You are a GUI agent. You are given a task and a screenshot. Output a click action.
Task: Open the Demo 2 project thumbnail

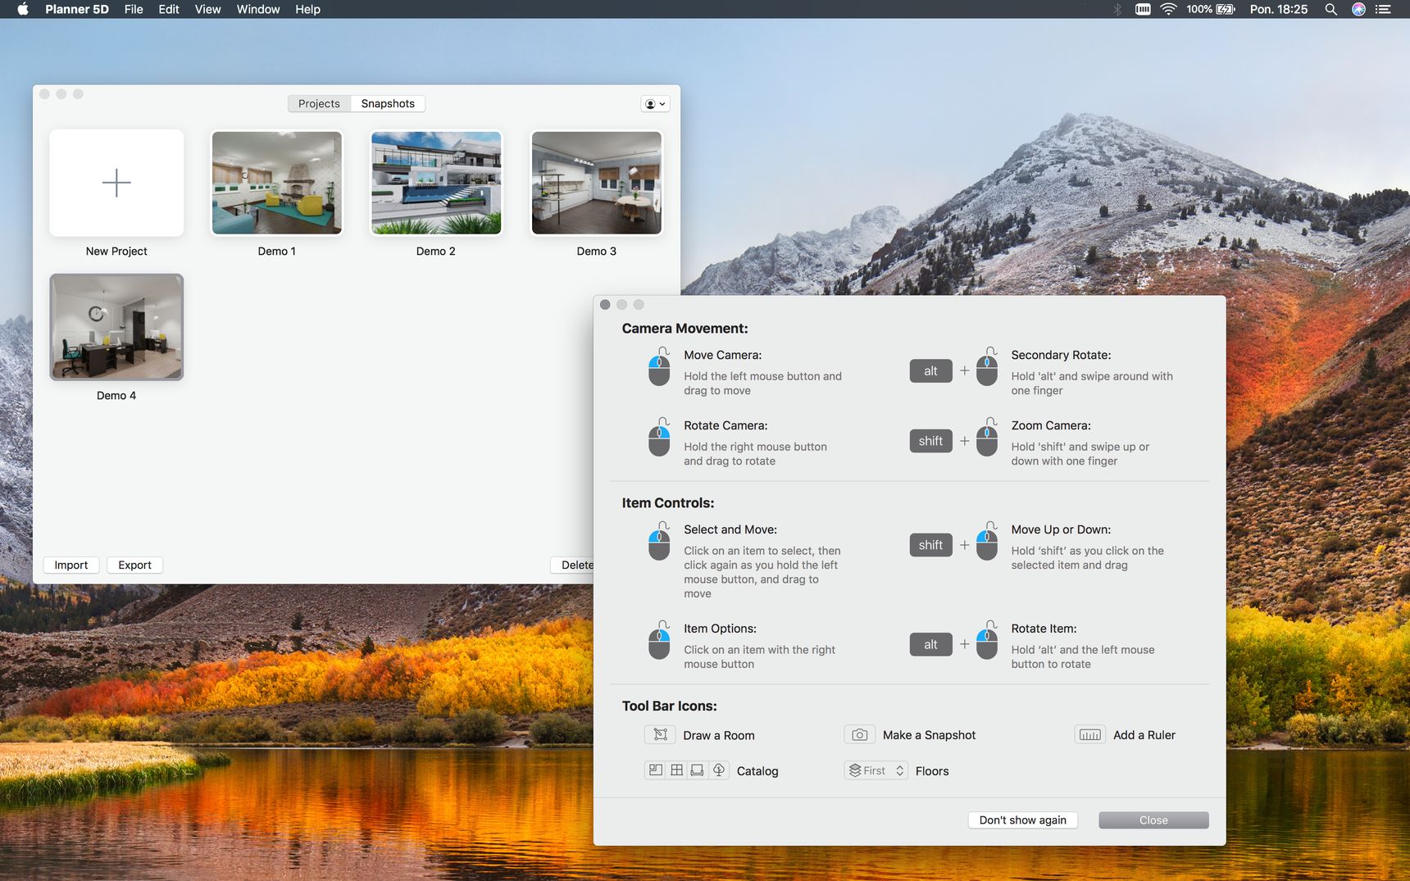coord(436,183)
